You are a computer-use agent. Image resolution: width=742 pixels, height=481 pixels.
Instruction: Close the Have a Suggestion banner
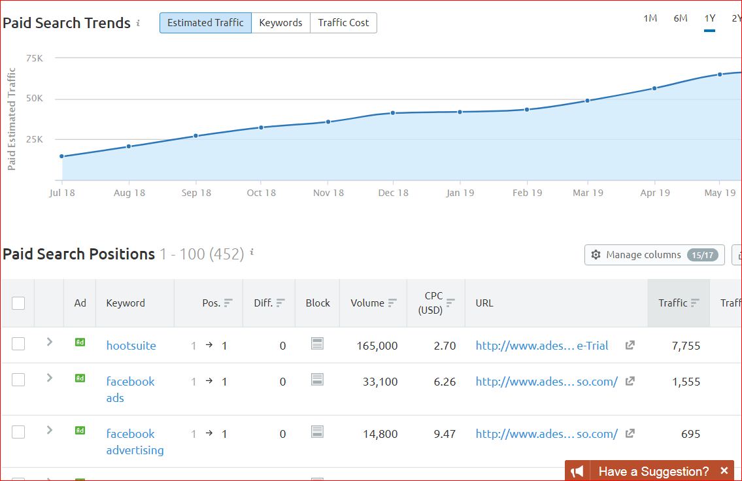[724, 471]
